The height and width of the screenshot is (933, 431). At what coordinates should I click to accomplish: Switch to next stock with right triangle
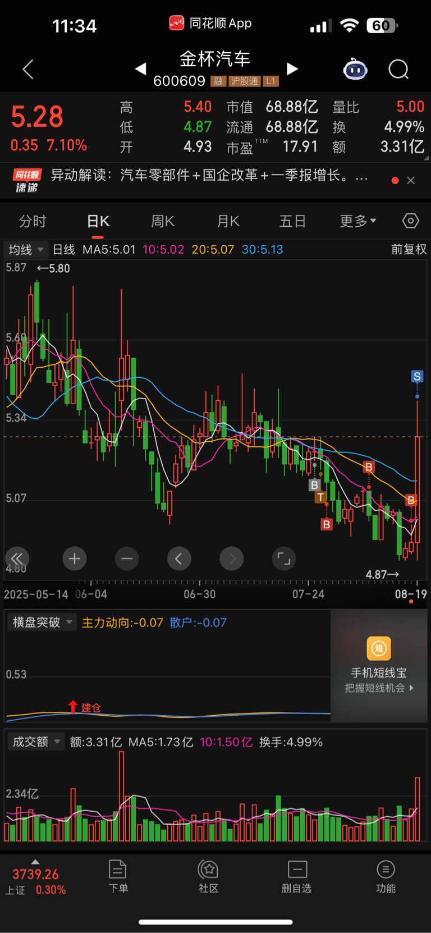point(292,68)
